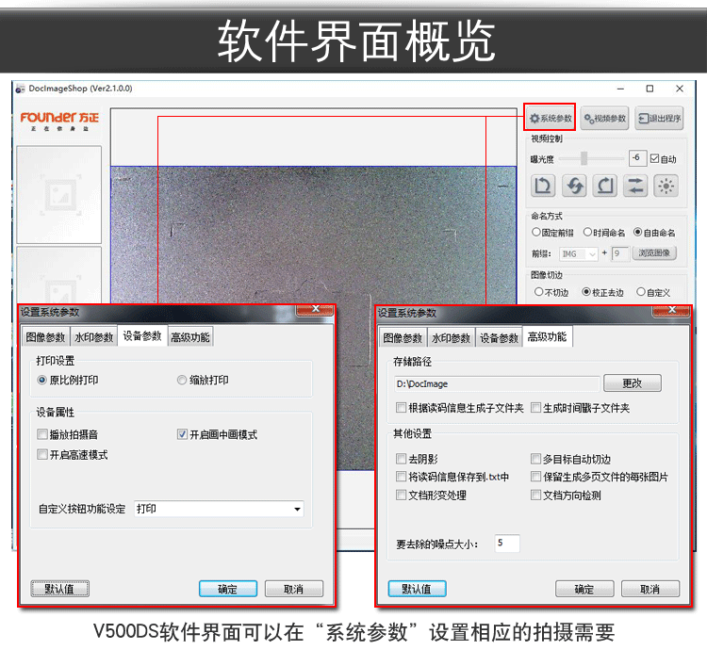The image size is (707, 650).
Task: Maximize the DocImageShop window
Action: pyautogui.click(x=649, y=89)
